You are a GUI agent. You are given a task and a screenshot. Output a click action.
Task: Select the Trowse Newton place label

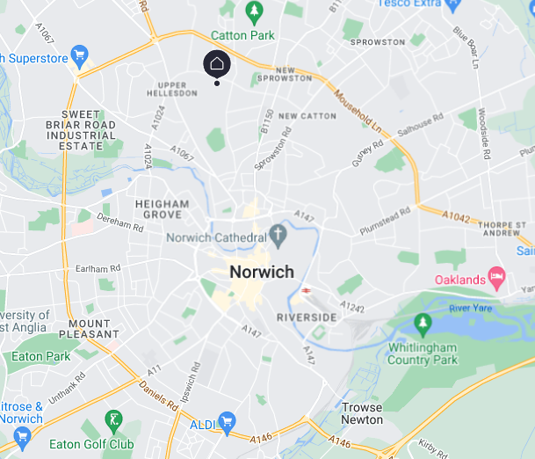tap(362, 413)
